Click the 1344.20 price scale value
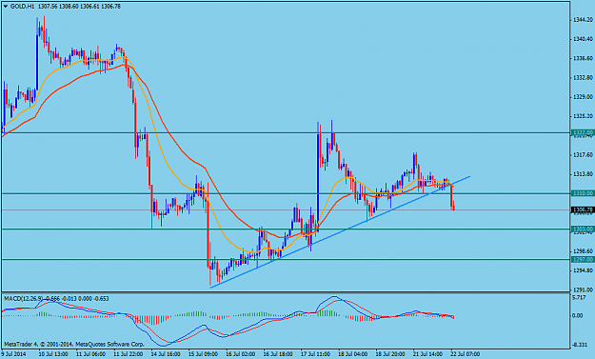The image size is (595, 359). click(x=584, y=20)
